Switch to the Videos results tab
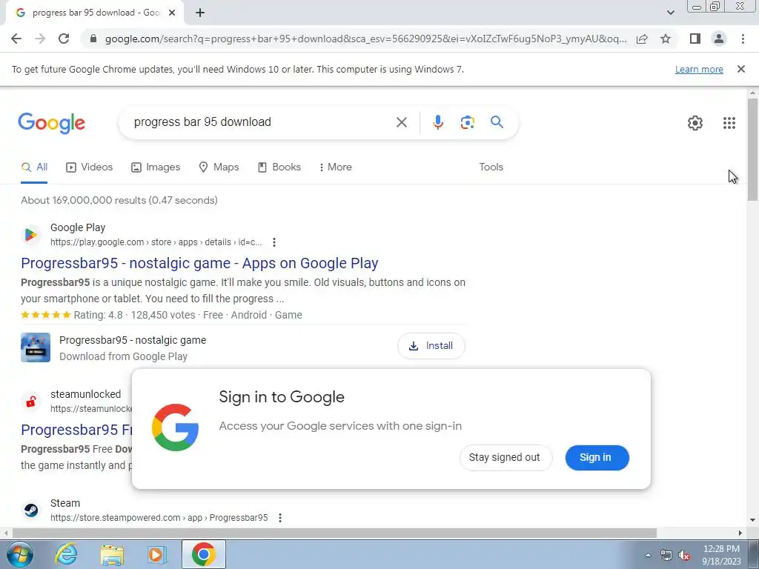 (89, 167)
